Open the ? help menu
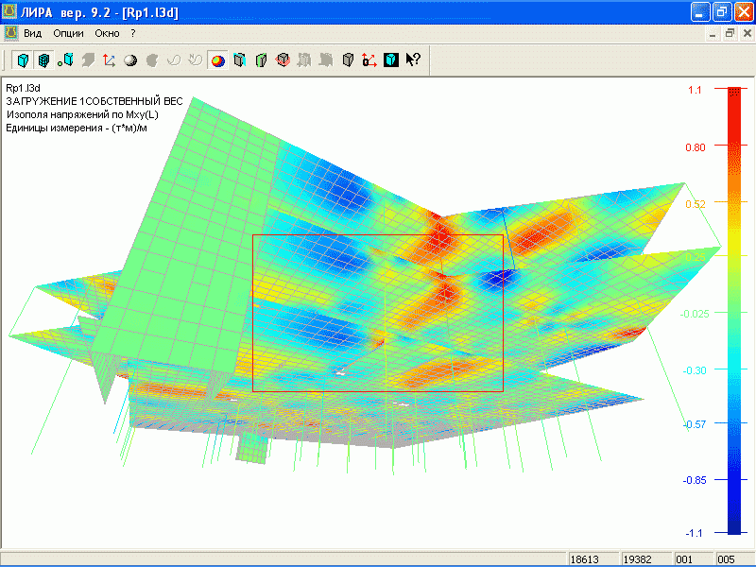 tap(133, 33)
